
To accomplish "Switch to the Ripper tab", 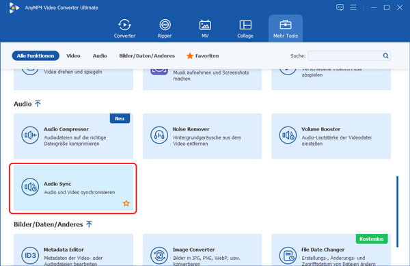I will point(165,29).
